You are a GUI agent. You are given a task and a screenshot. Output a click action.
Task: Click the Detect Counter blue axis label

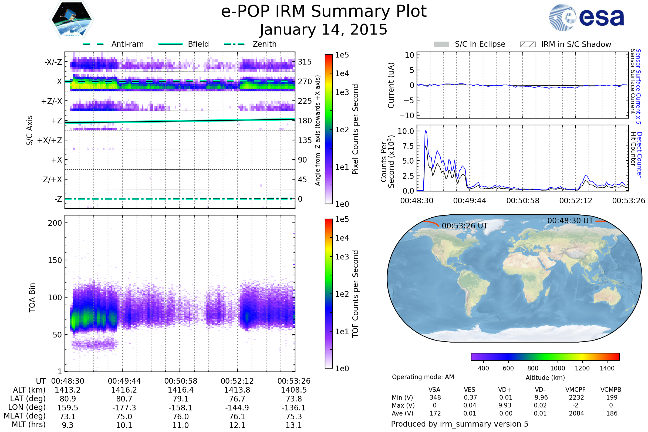(x=639, y=154)
